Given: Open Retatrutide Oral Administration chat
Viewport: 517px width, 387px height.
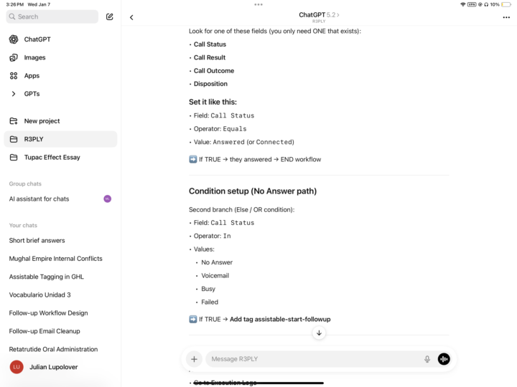Looking at the screenshot, I should (53, 349).
